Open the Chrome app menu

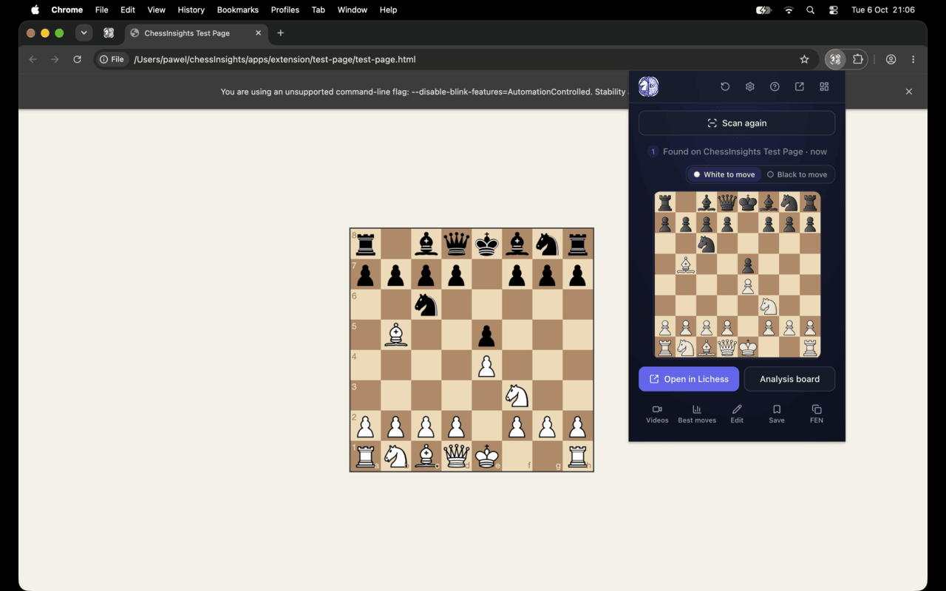(x=67, y=10)
